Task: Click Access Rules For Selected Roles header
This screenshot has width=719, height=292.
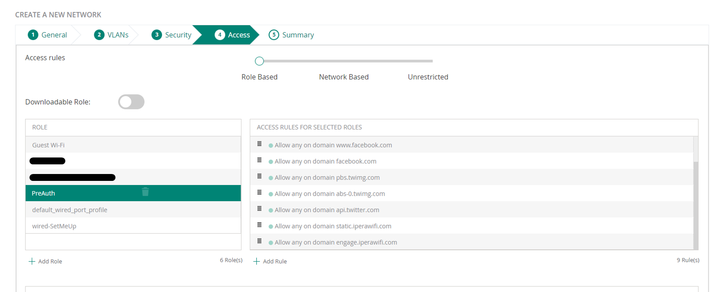Action: tap(474, 128)
